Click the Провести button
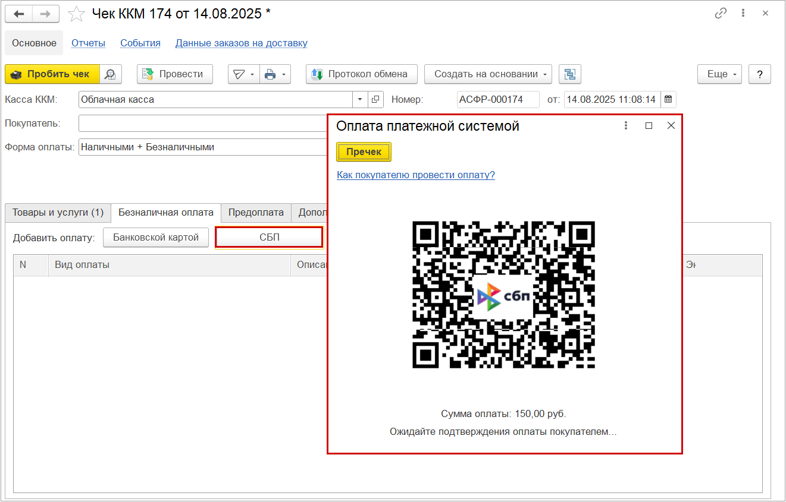This screenshot has height=502, width=786. [175, 74]
